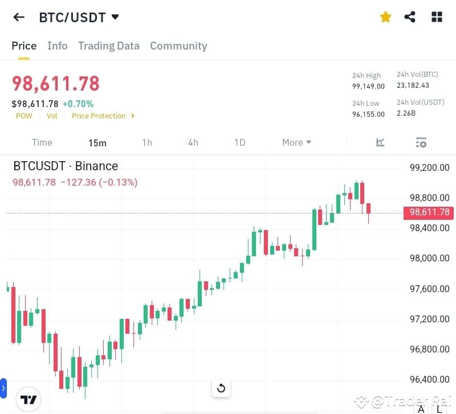Select the 1D timeframe
The image size is (456, 414).
[x=240, y=142]
